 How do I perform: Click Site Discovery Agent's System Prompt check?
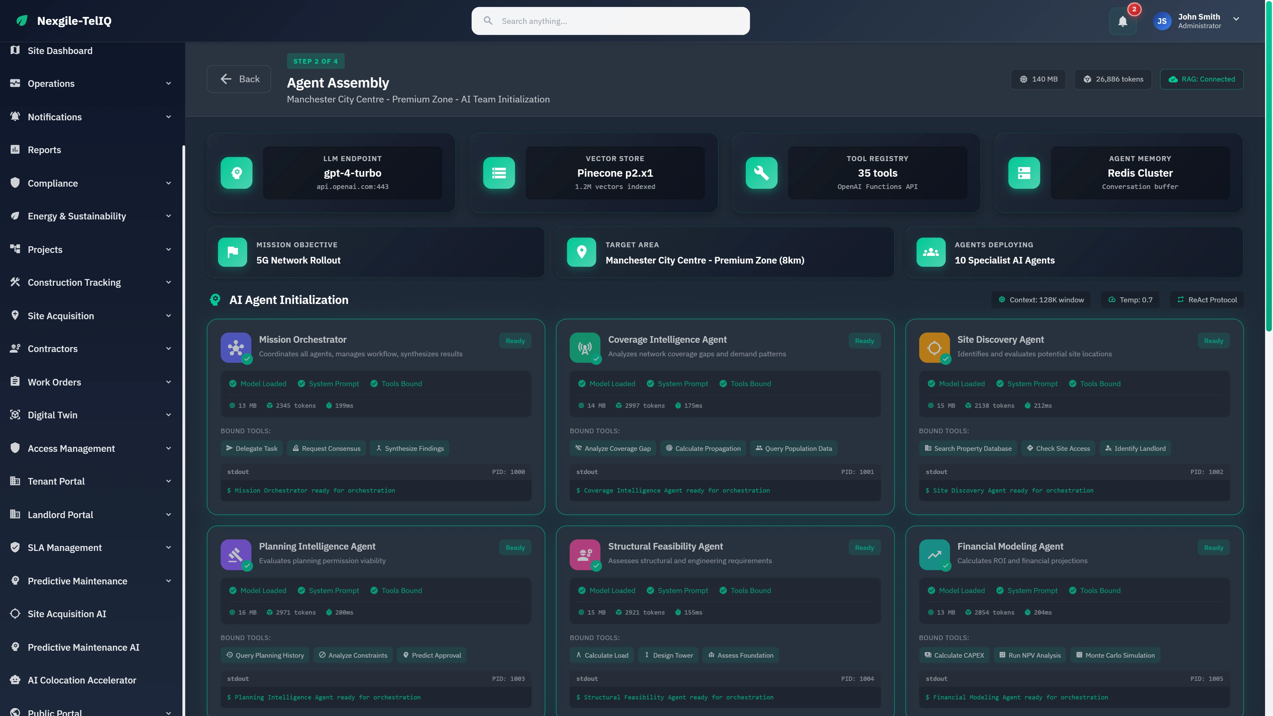point(1000,384)
